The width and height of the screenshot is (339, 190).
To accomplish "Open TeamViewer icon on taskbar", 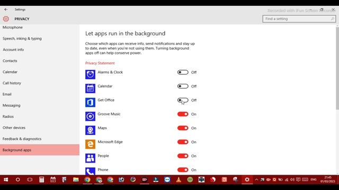I will [167, 179].
